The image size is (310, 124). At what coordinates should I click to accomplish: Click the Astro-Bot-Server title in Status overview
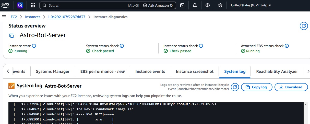point(43,35)
